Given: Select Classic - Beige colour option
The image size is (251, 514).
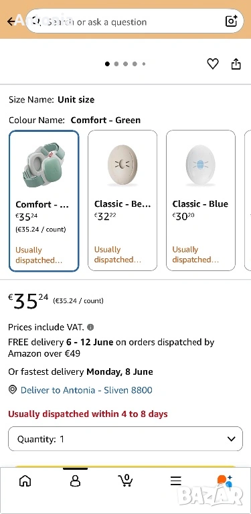Looking at the screenshot, I should tap(122, 200).
